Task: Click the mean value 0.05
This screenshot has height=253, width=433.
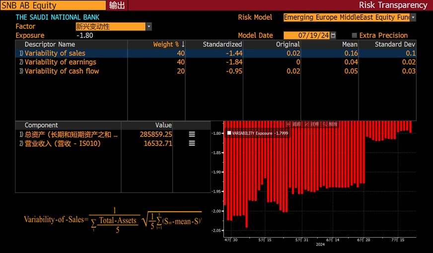Action: point(351,71)
